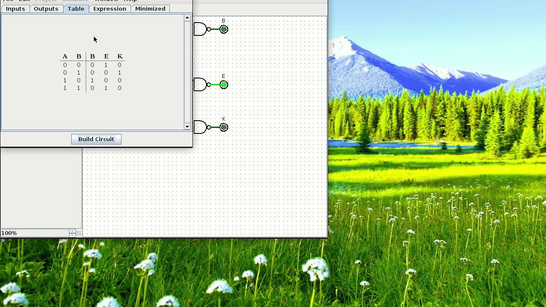The height and width of the screenshot is (307, 546).
Task: Open the Outputs tab
Action: coord(46,9)
